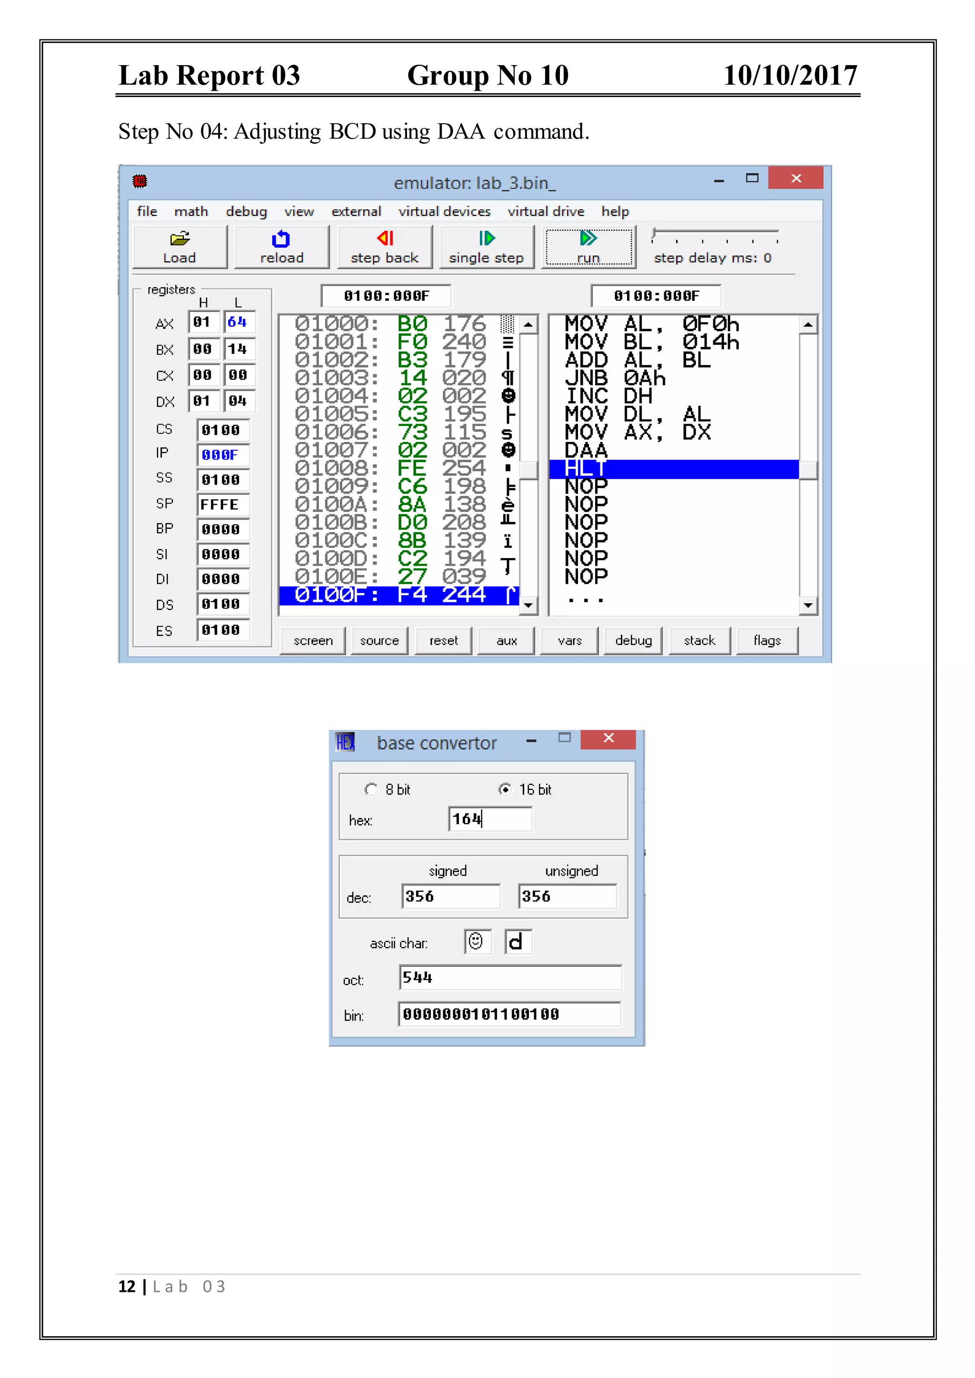
Task: Select memory row 0100E: 27 039
Action: pos(398,577)
